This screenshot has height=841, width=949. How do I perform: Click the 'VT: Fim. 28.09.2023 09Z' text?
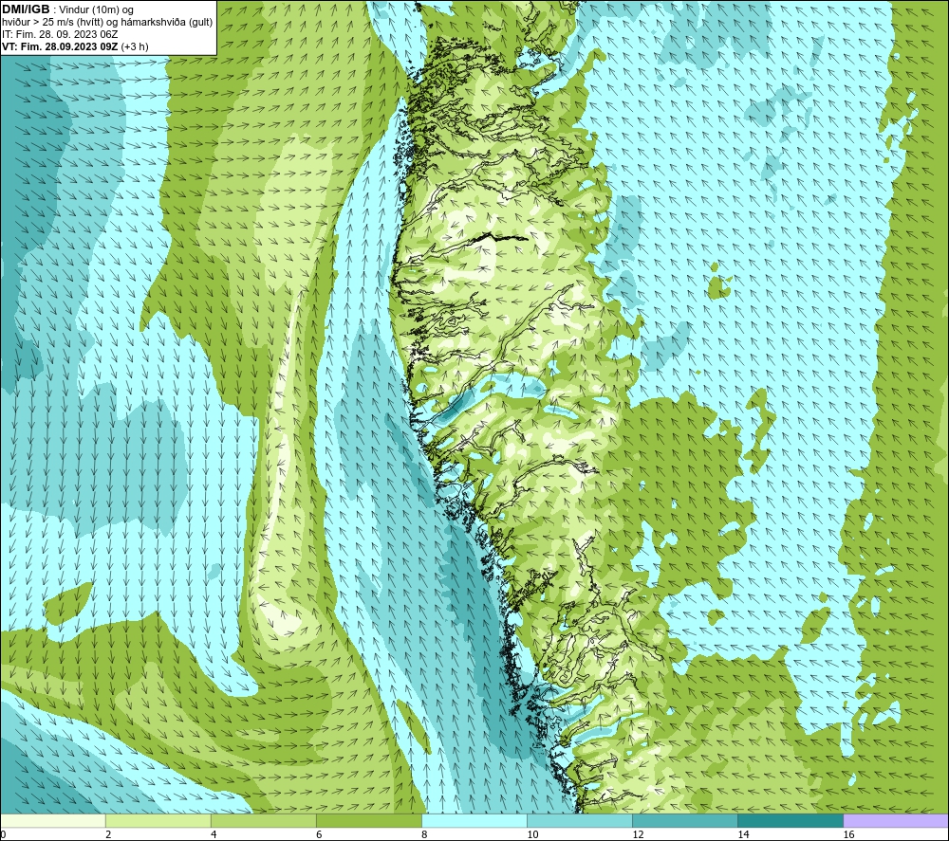60,46
